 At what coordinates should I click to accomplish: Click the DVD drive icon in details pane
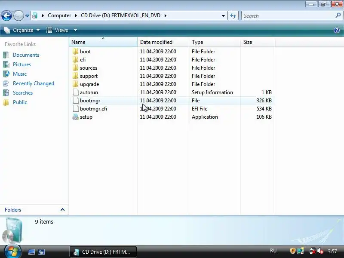click(12, 230)
